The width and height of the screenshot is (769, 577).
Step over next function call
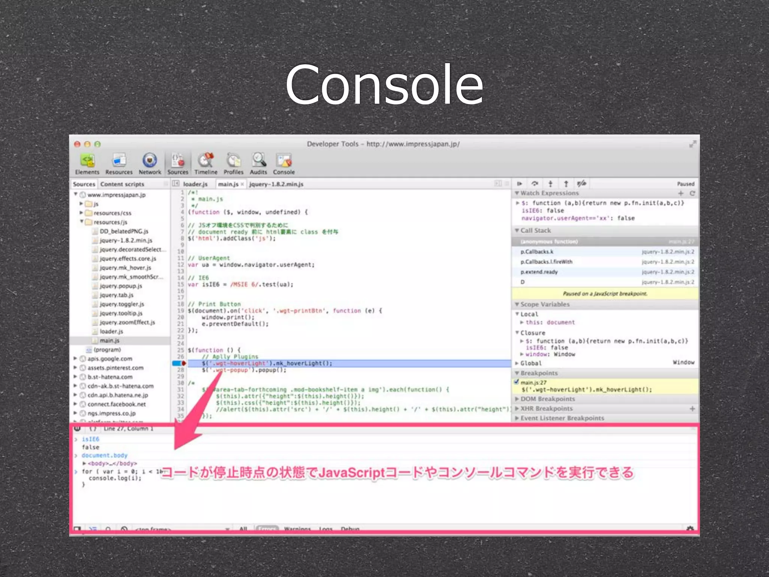(535, 184)
